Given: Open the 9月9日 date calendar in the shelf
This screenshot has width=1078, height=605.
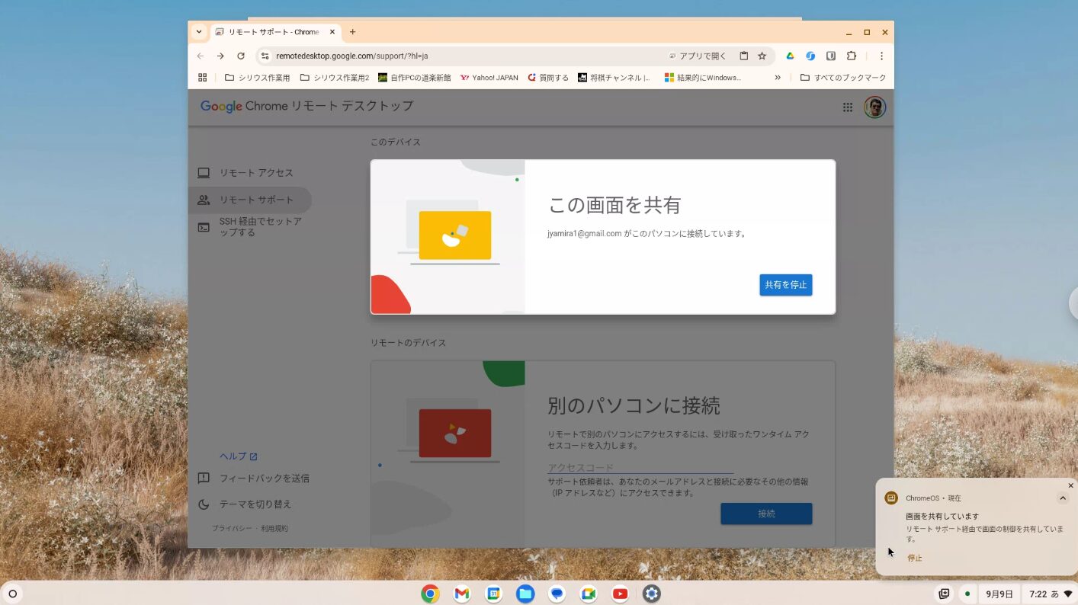Looking at the screenshot, I should 999,594.
